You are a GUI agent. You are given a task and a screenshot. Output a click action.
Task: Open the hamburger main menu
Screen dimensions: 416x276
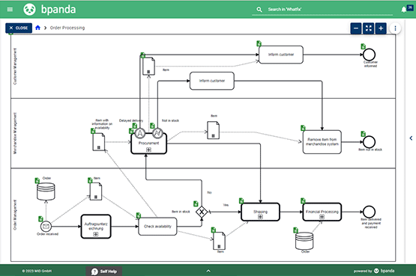pyautogui.click(x=10, y=10)
